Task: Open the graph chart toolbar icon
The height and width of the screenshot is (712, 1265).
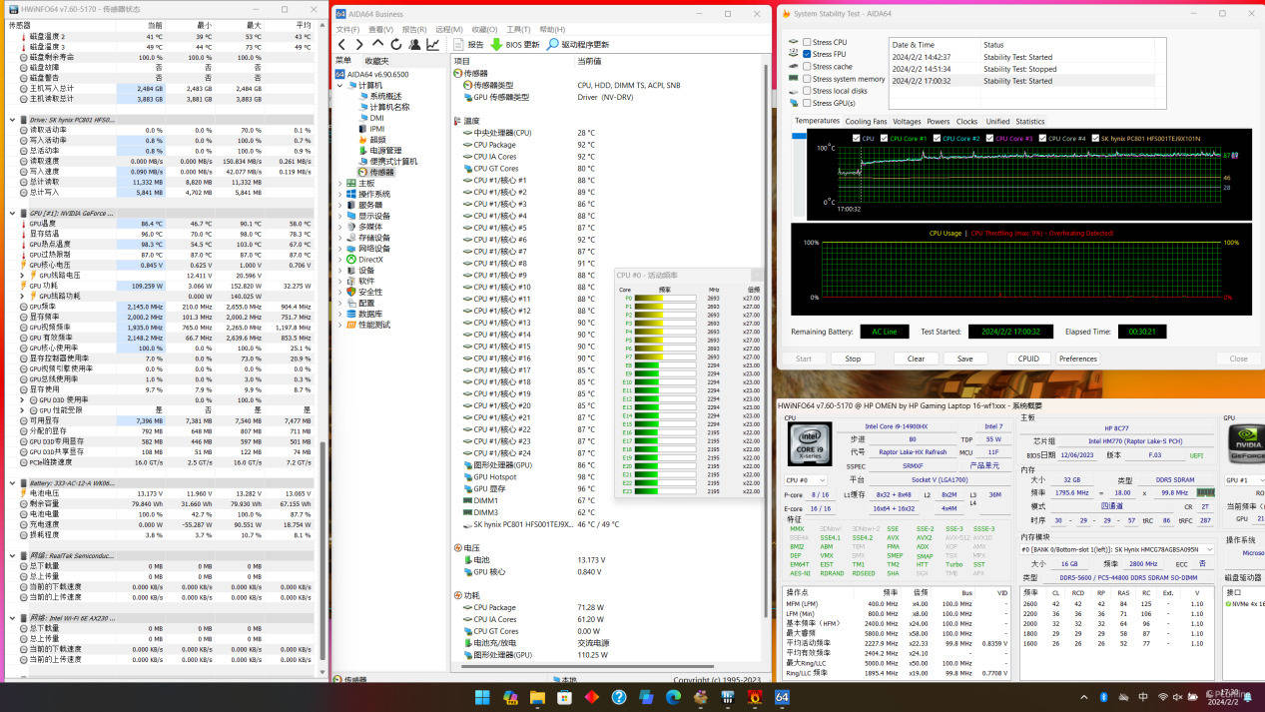Action: 433,45
